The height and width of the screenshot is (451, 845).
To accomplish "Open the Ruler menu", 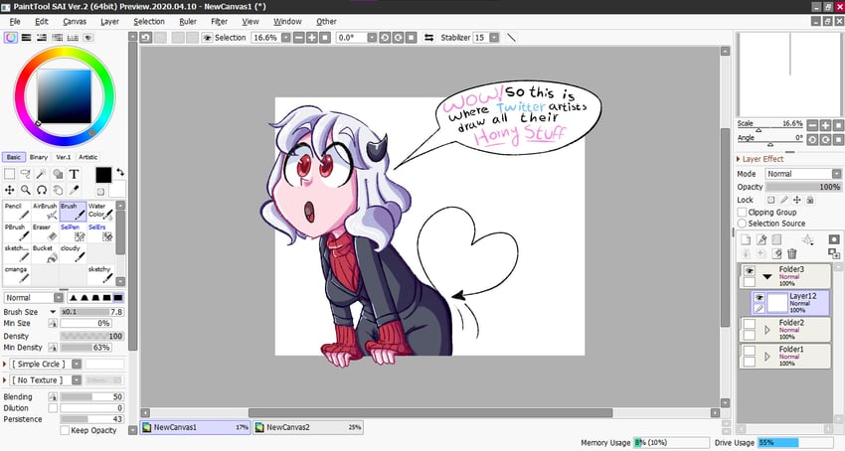I will pyautogui.click(x=188, y=21).
